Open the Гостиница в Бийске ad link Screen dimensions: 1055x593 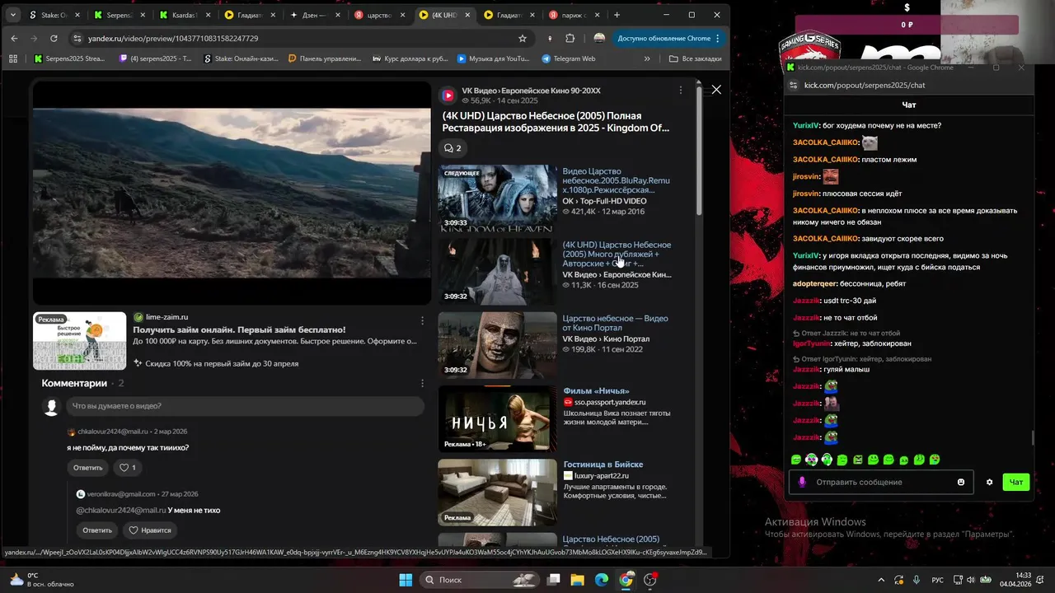pos(603,464)
